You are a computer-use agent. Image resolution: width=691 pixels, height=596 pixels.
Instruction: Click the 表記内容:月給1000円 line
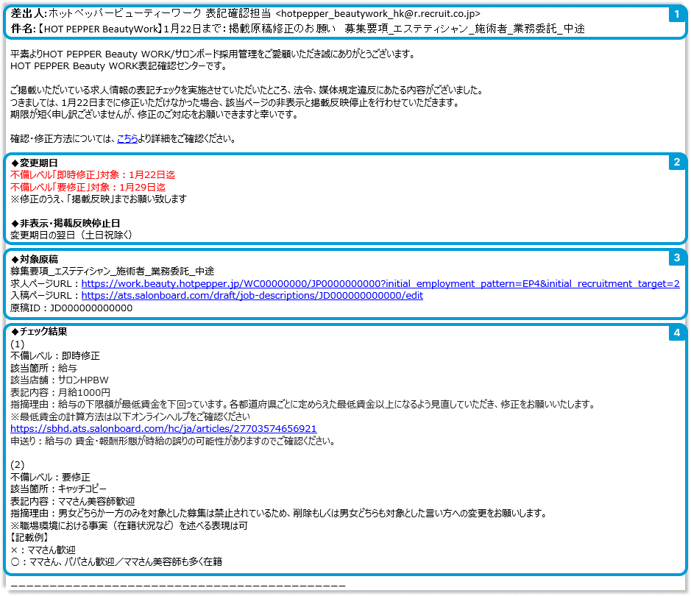pos(60,392)
